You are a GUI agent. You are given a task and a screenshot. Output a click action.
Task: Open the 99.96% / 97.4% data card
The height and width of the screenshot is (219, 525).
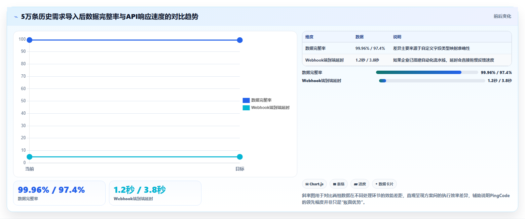click(x=59, y=193)
